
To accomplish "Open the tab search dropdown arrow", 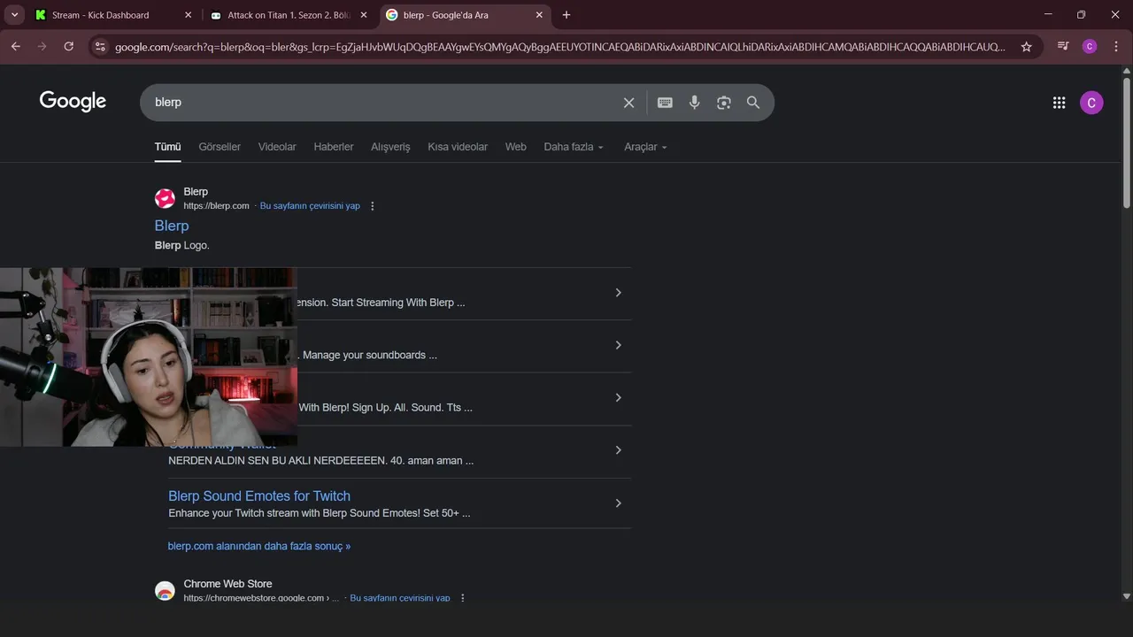I will pyautogui.click(x=14, y=15).
